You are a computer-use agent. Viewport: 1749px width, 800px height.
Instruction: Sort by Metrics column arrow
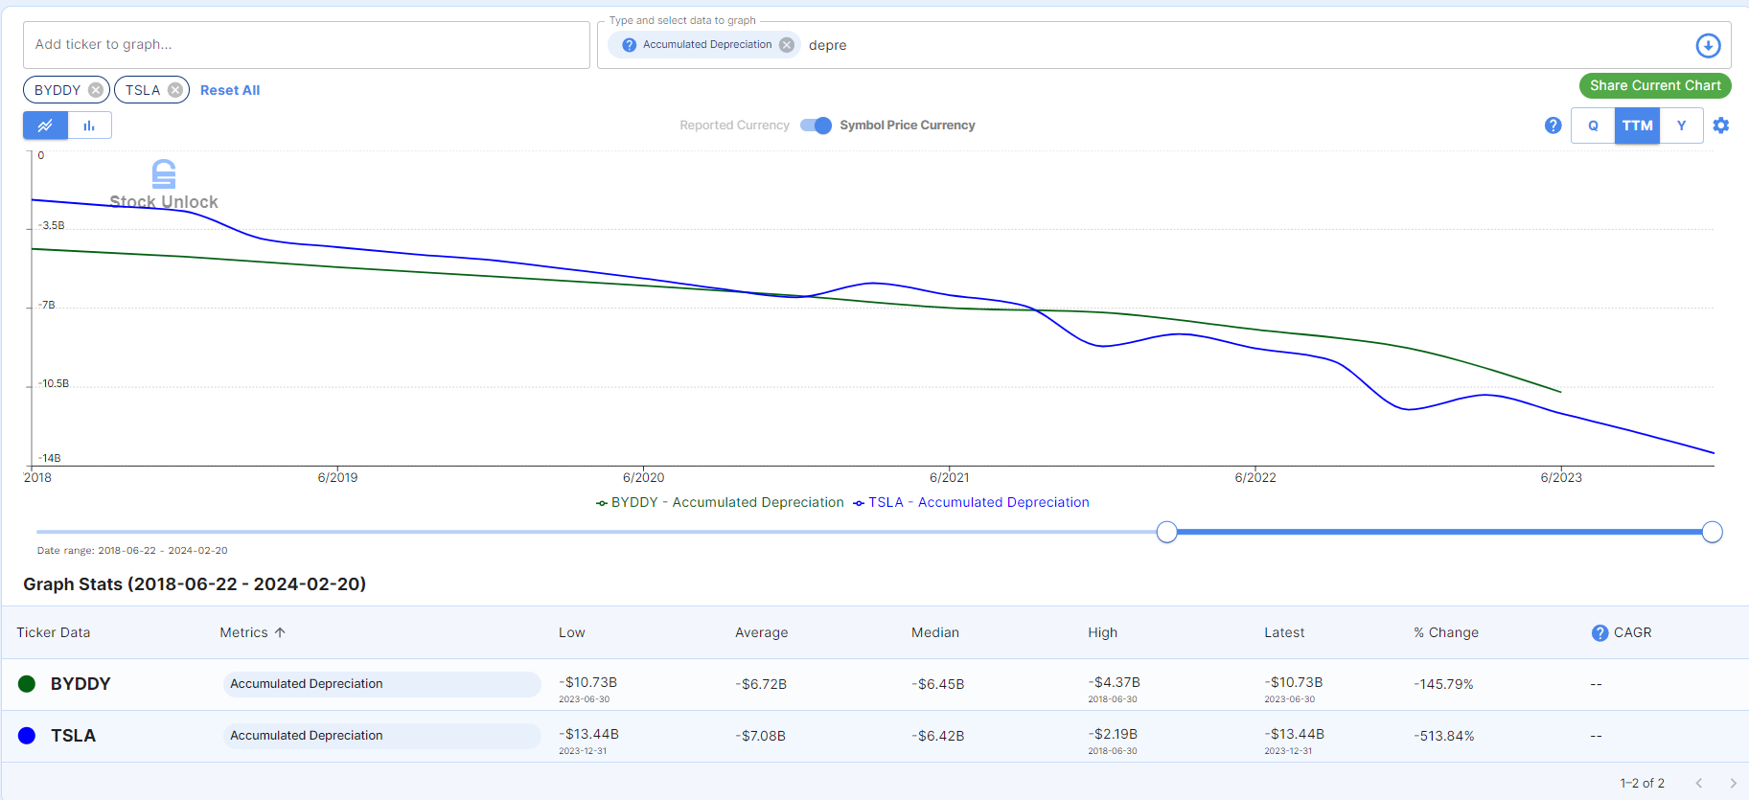[x=280, y=632]
